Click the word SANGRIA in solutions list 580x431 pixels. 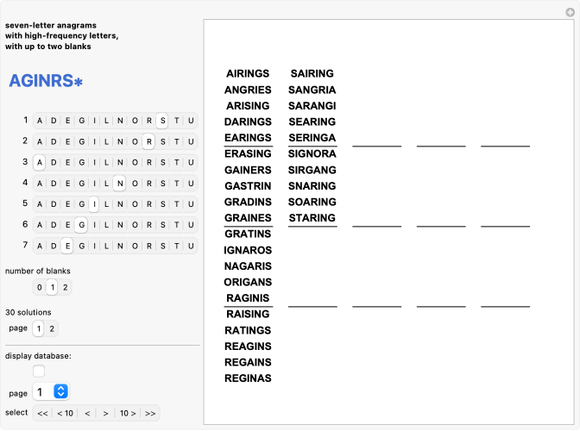tap(312, 90)
